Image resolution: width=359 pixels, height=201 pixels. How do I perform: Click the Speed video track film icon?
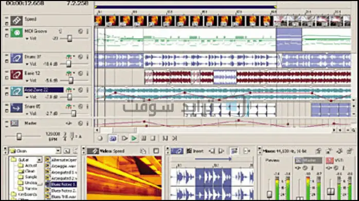[x=16, y=21]
